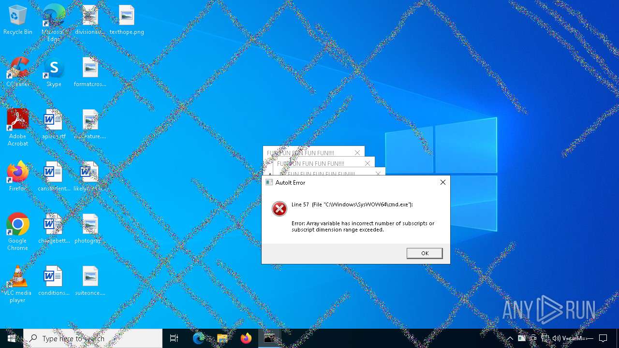Open Google Chrome desktop shortcut
The height and width of the screenshot is (348, 619).
point(18,232)
